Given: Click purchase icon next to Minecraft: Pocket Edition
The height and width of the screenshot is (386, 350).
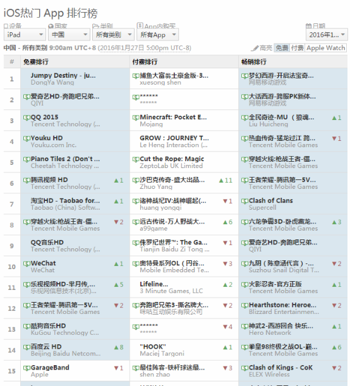Looking at the screenshot, I should 136,118.
